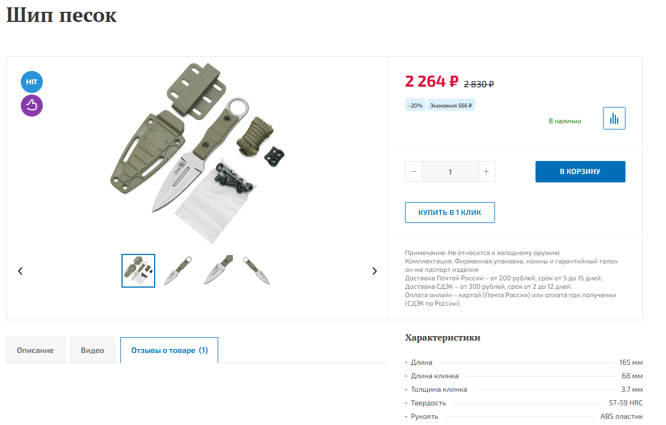The image size is (666, 425).
Task: Select the second knife thumbnail
Action: pyautogui.click(x=178, y=271)
